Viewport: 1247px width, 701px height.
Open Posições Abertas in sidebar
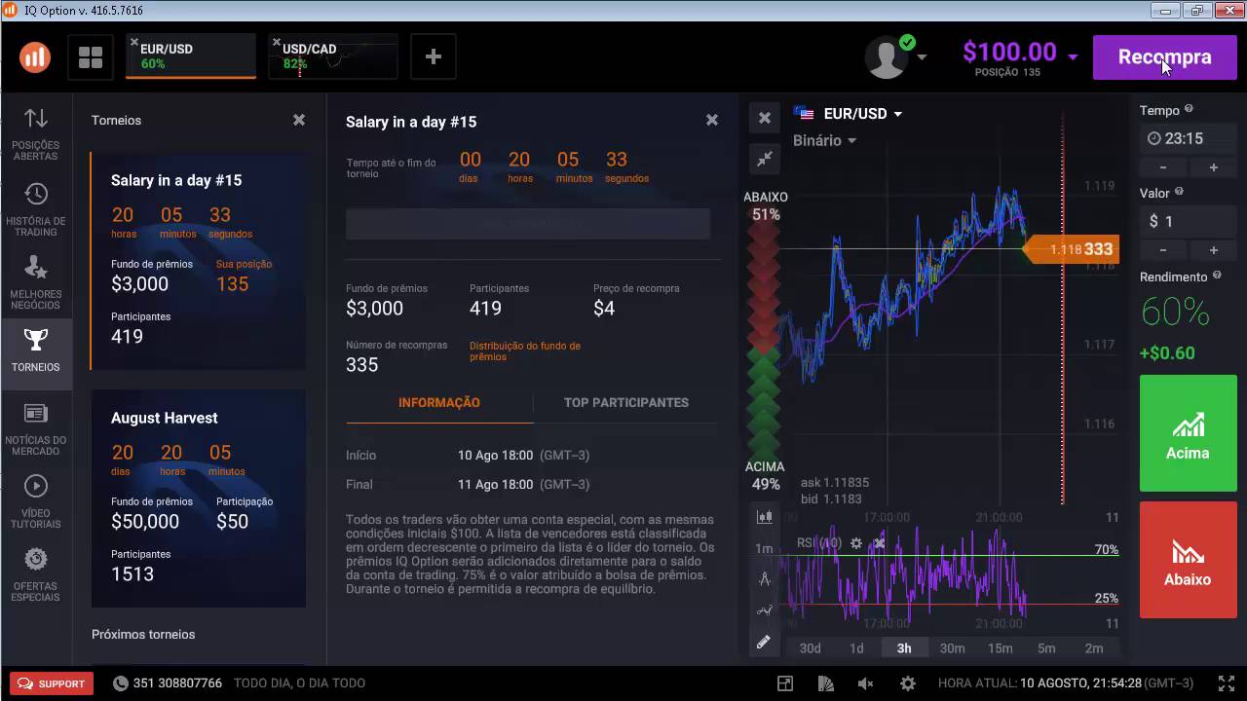pyautogui.click(x=36, y=134)
